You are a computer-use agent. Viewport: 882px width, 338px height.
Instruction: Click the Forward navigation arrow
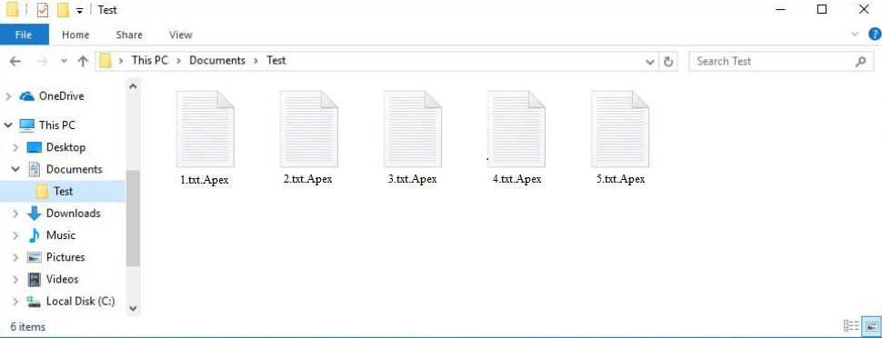click(x=42, y=61)
